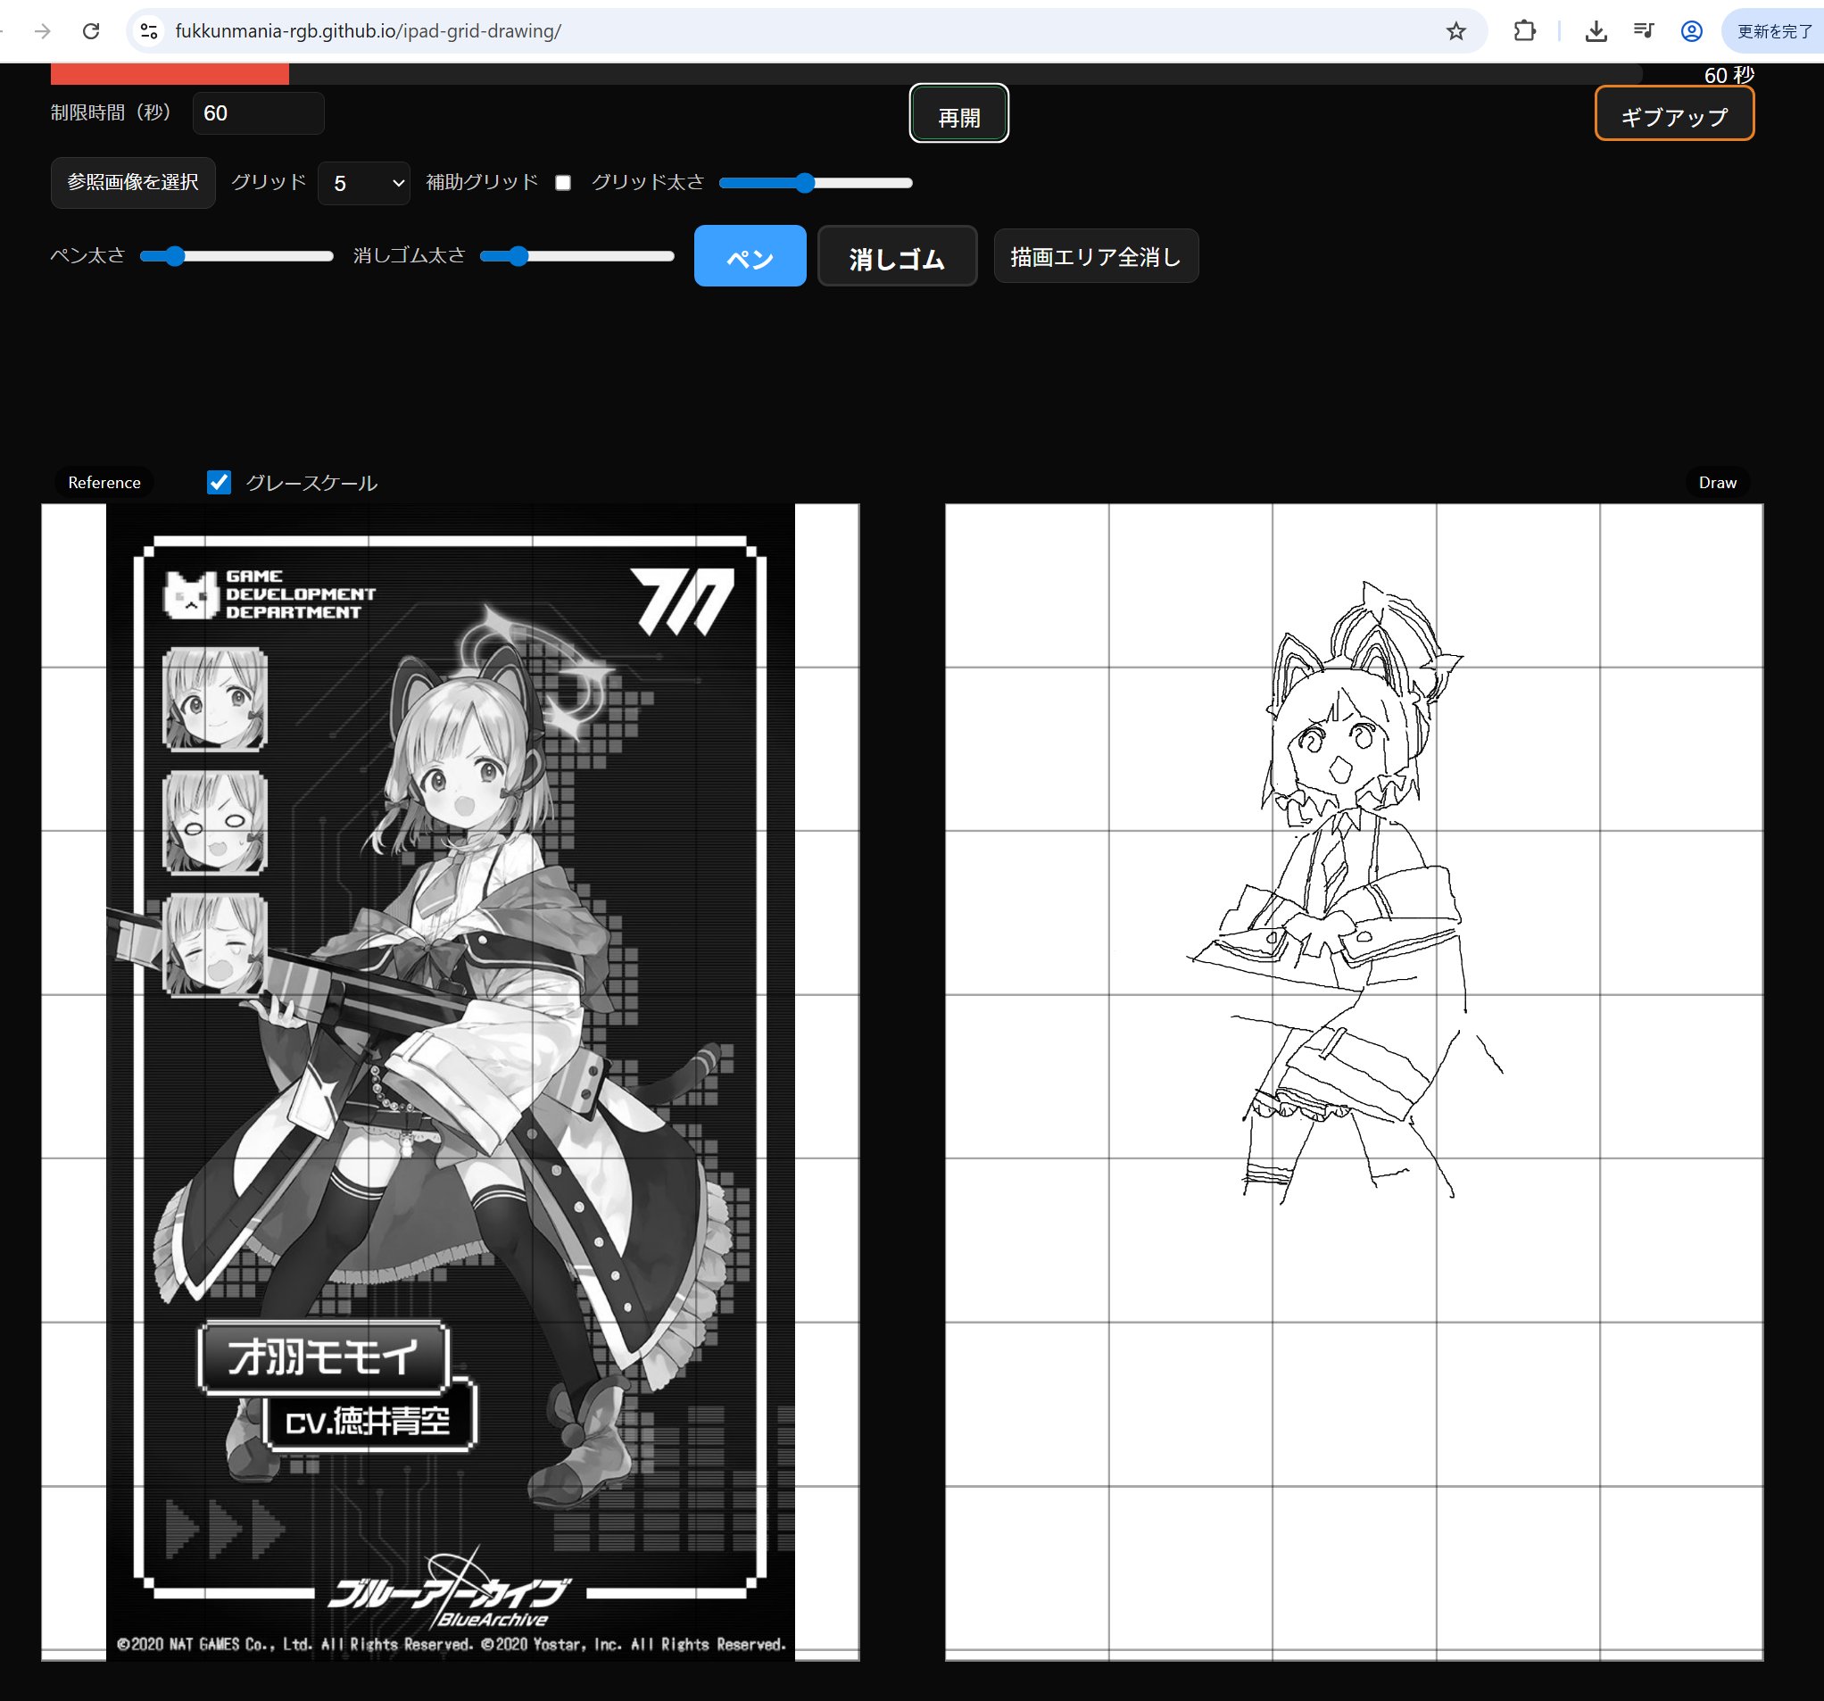Open the downloads icon in the toolbar
The height and width of the screenshot is (1701, 1824).
[1596, 31]
